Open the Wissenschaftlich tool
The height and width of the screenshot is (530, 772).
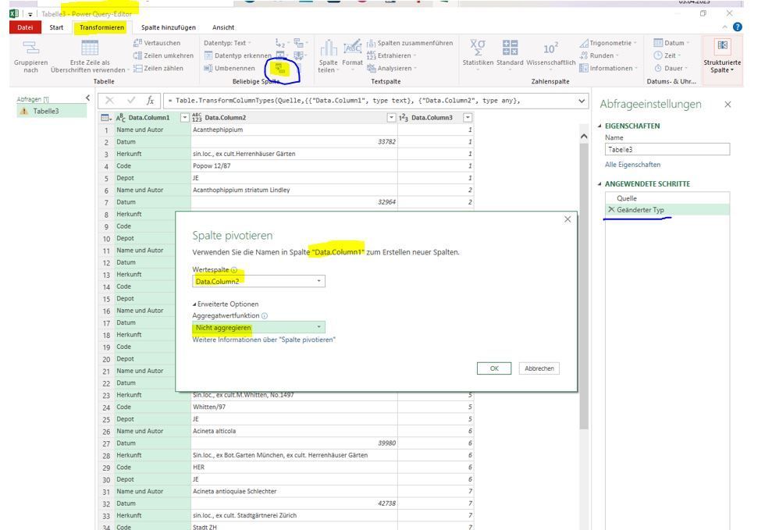(550, 53)
